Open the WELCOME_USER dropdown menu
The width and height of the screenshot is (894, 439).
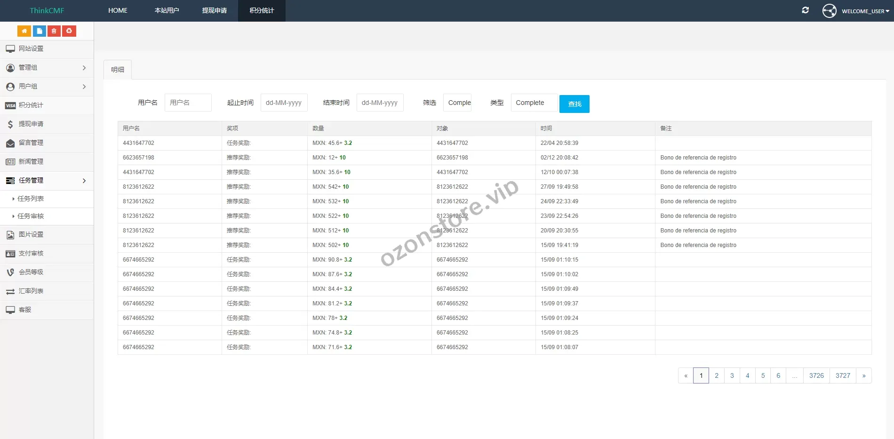pos(865,11)
